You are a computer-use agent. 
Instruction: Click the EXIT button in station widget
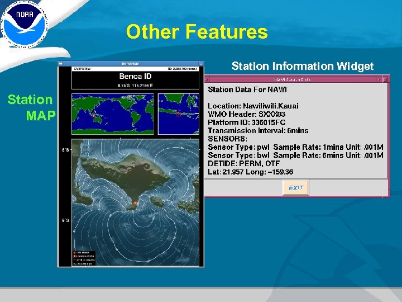(295, 188)
